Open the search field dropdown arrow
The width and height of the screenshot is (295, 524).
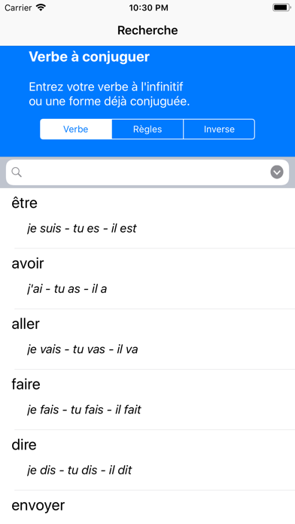point(277,172)
